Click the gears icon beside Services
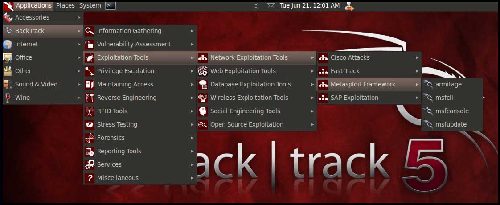This screenshot has height=205, width=500. point(90,164)
